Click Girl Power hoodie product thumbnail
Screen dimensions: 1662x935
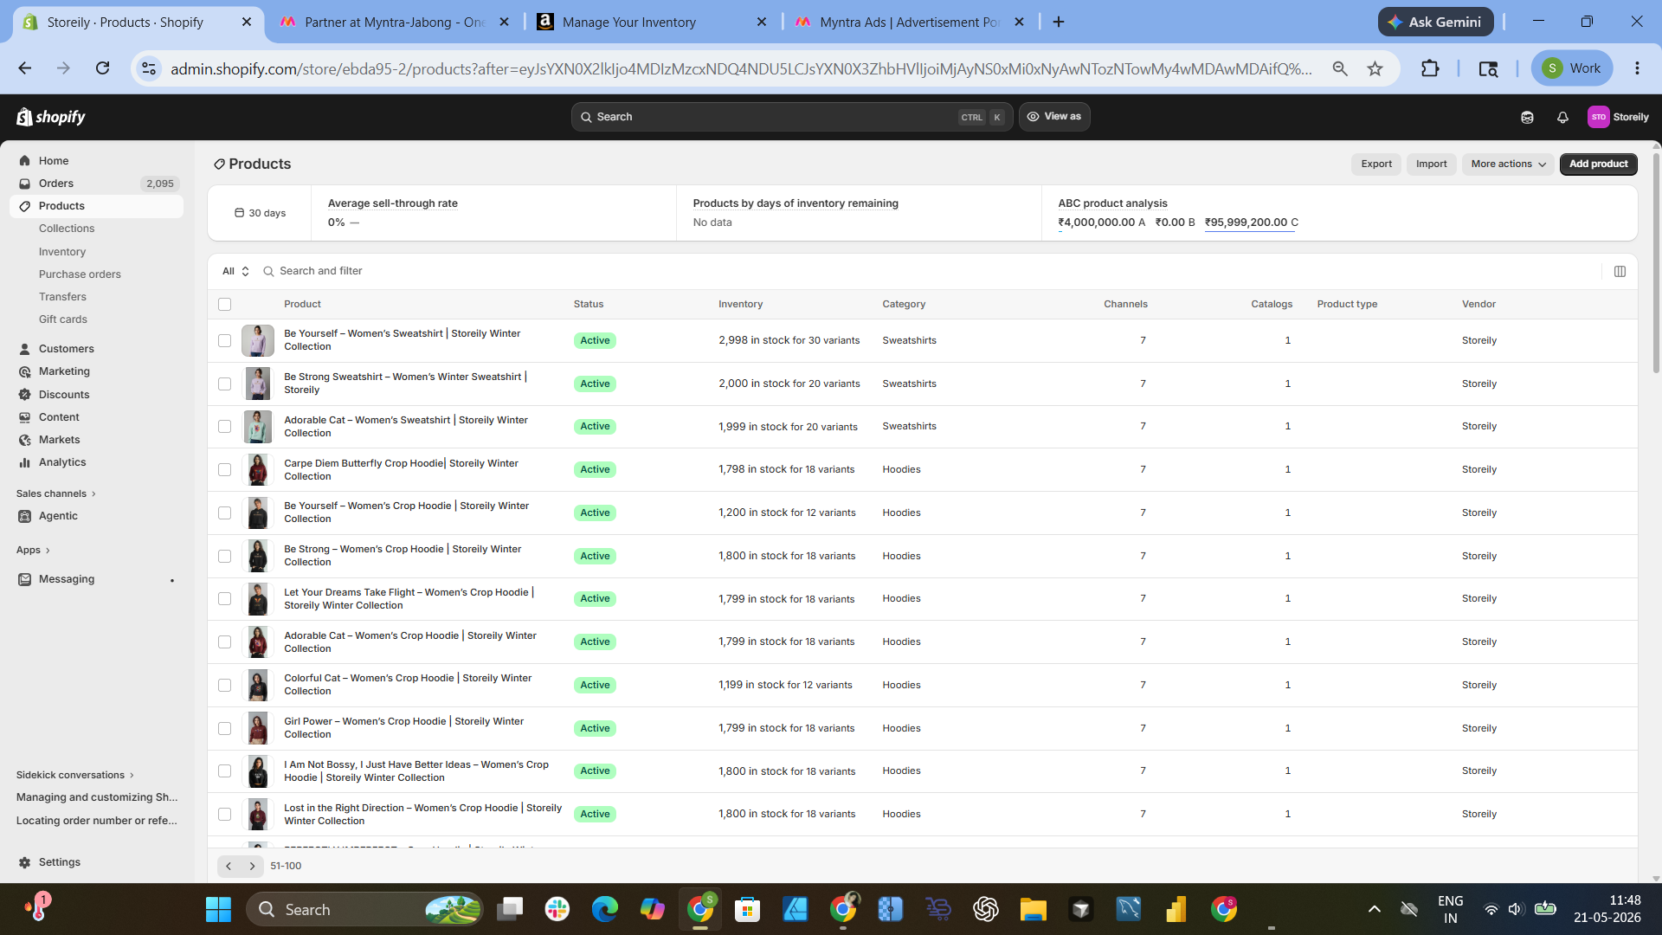point(257,729)
